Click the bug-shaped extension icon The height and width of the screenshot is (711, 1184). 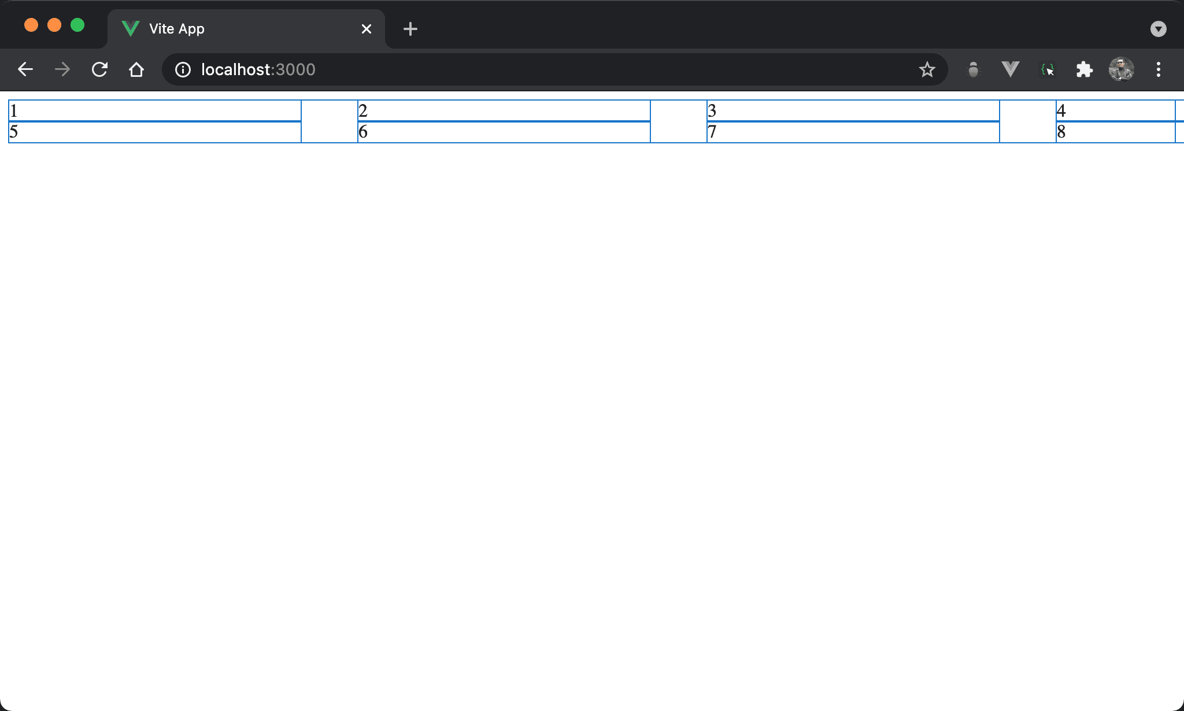click(974, 70)
